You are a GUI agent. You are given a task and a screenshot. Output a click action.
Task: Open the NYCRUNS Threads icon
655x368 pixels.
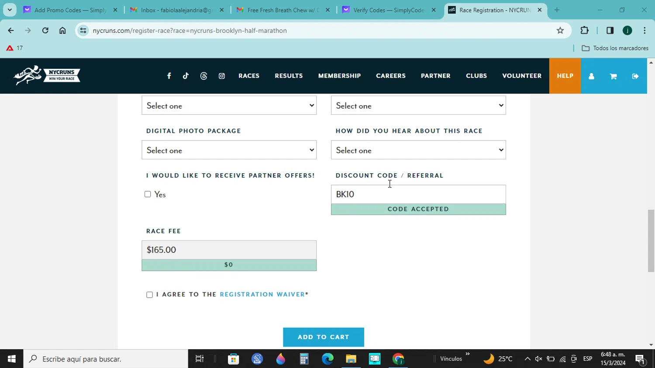click(x=203, y=76)
